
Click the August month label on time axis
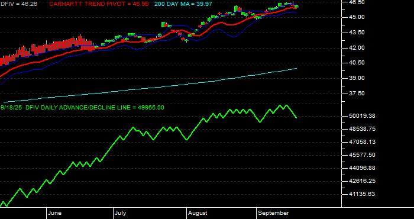[x=198, y=213]
